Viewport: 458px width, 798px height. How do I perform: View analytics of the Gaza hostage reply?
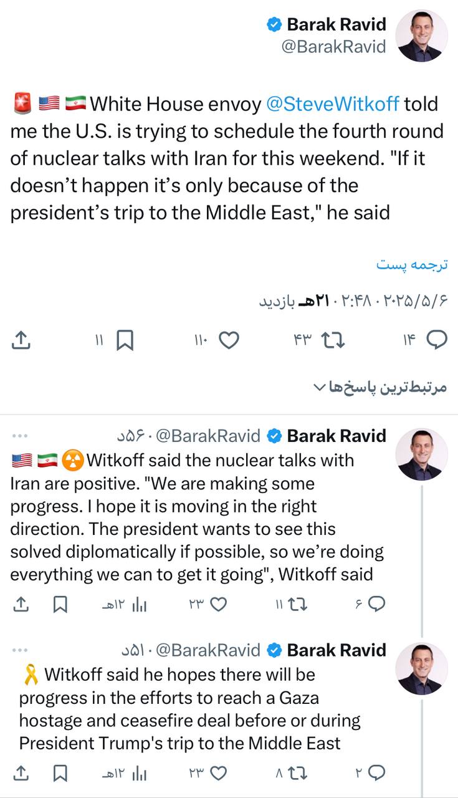point(140,773)
